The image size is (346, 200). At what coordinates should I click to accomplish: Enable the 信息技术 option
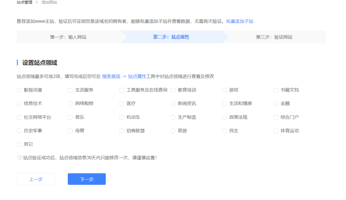pyautogui.click(x=19, y=104)
